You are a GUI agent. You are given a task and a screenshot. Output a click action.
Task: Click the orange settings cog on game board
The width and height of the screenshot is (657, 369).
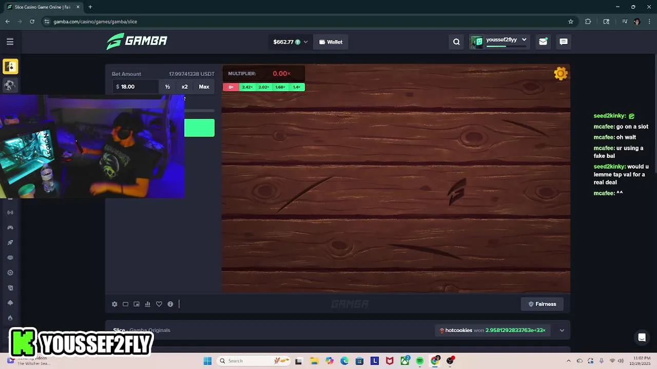pos(561,74)
